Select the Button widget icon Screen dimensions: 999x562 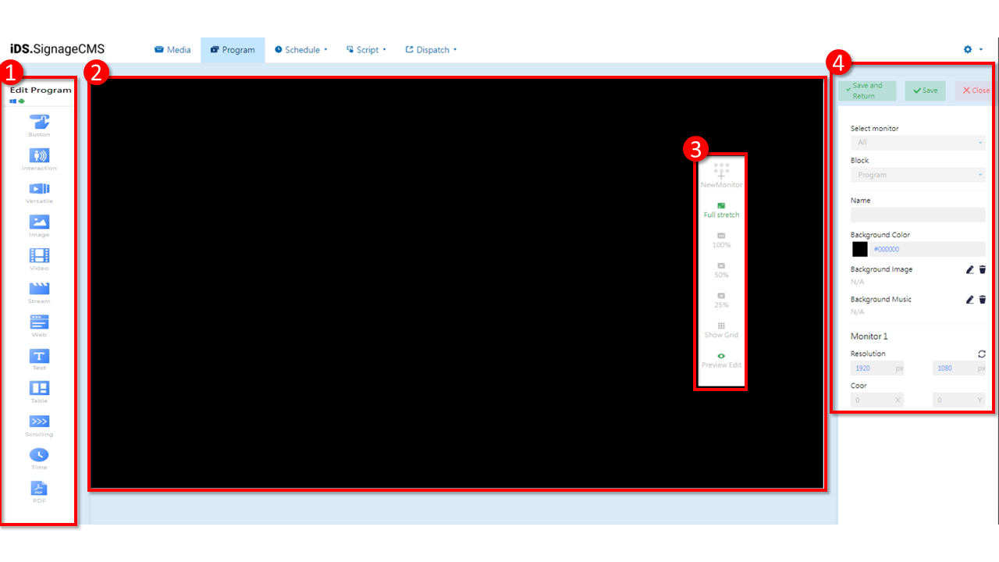click(x=39, y=123)
